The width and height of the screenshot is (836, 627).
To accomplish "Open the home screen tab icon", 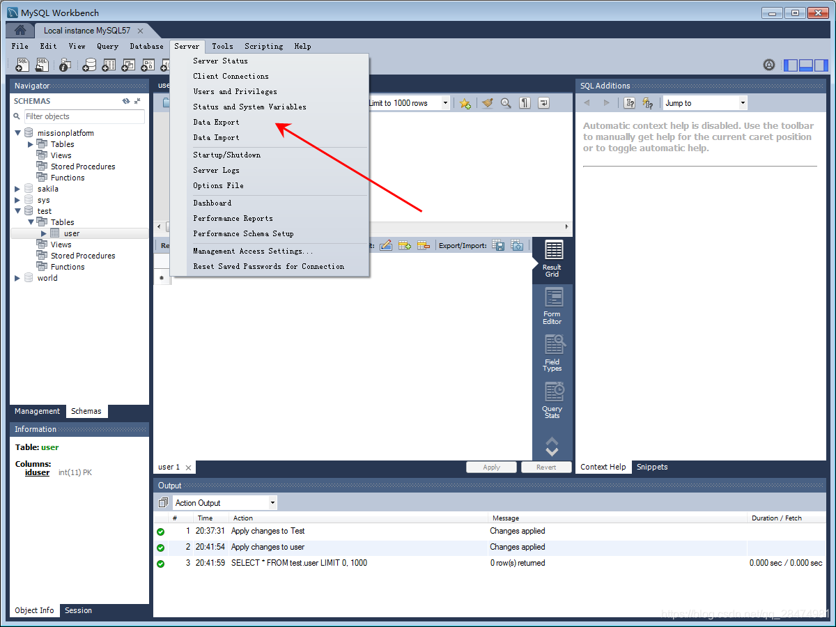I will [20, 30].
